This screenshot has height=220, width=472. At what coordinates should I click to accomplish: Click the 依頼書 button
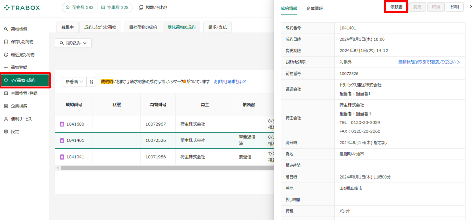coord(396,7)
